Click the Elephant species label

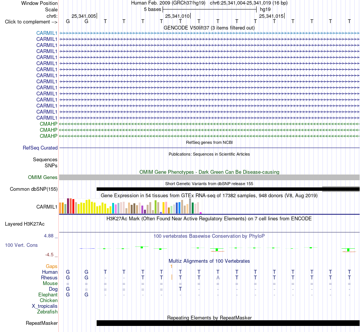coord(48,295)
